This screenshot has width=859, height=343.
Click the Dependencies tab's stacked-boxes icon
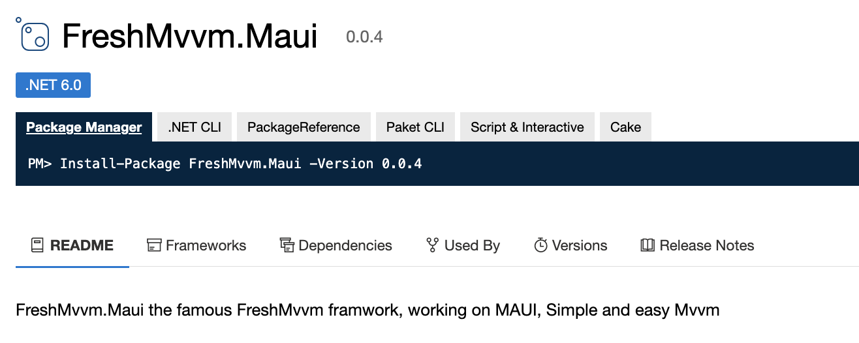(287, 245)
